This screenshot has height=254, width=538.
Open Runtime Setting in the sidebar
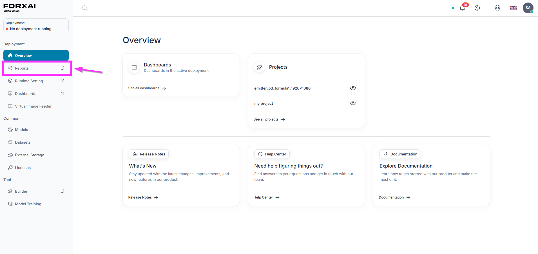[36, 81]
